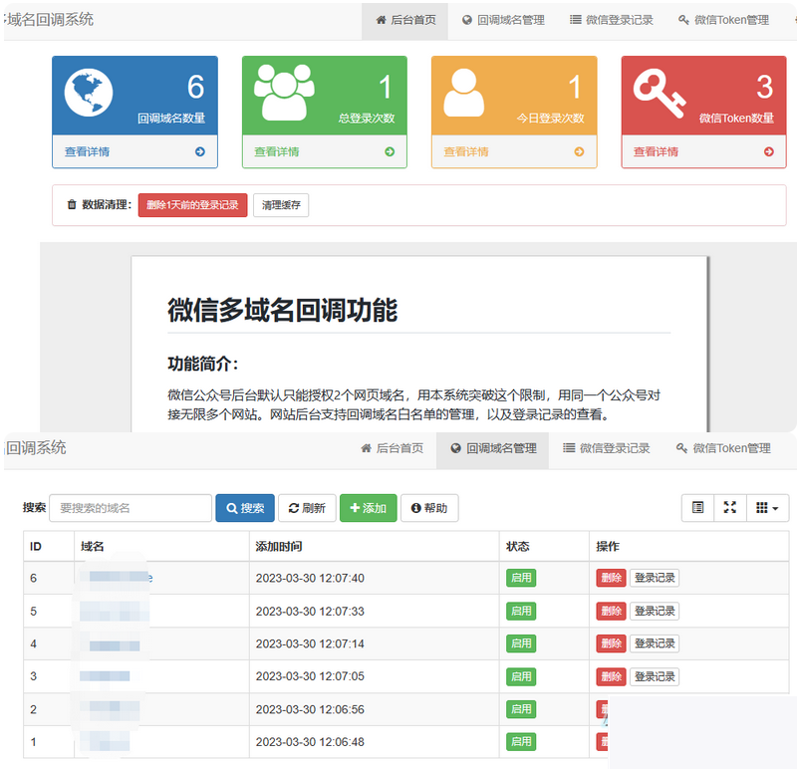Toggle the detail view icon above the table
This screenshot has height=769, width=797.
pos(698,508)
